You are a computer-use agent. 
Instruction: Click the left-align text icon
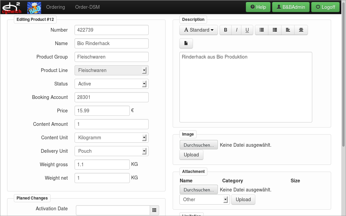(x=288, y=30)
